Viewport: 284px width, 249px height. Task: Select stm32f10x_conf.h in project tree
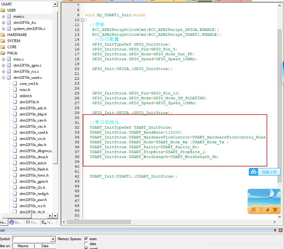click(34, 133)
